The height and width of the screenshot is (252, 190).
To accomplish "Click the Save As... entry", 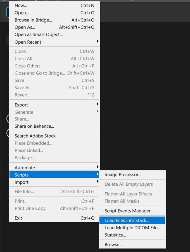I will (x=54, y=87).
